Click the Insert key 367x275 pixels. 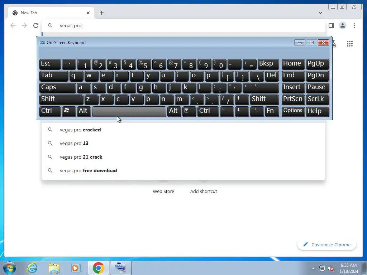click(x=293, y=88)
